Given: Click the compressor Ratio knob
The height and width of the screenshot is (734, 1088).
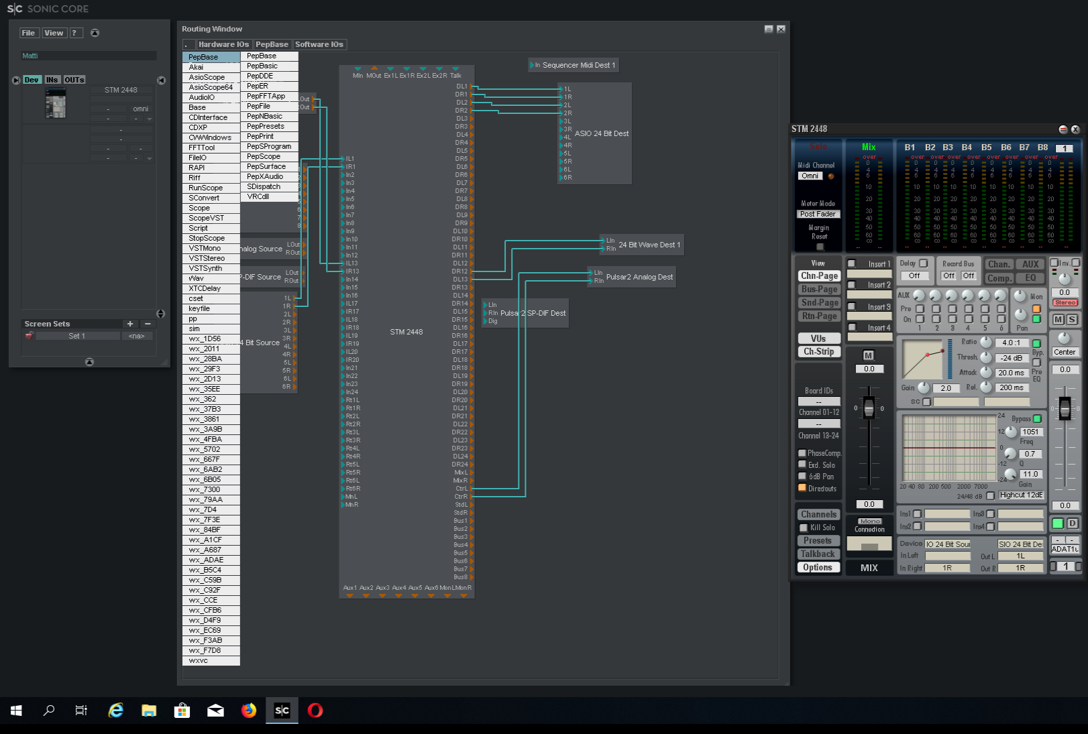Looking at the screenshot, I should [986, 342].
